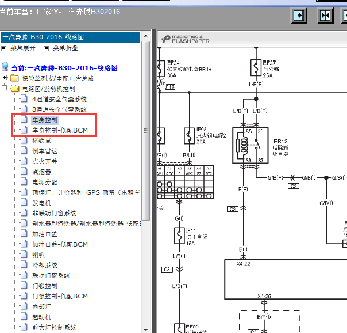
Task: Click the ER12 后除霜继电器 symbol in diagram
Action: (x=250, y=146)
